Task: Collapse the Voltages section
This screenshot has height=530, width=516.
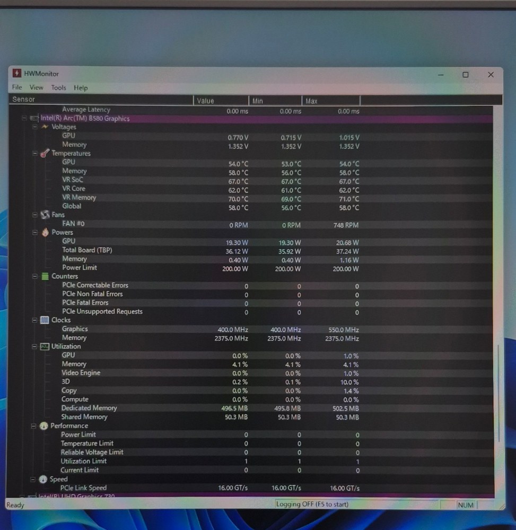Action: coord(35,127)
